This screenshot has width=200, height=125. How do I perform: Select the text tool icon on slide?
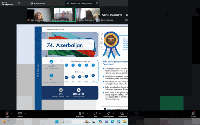point(102,42)
